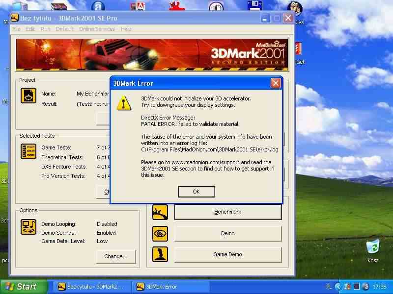Click the 'Game Detail Level:' label
This screenshot has height=294, width=393.
(x=63, y=241)
